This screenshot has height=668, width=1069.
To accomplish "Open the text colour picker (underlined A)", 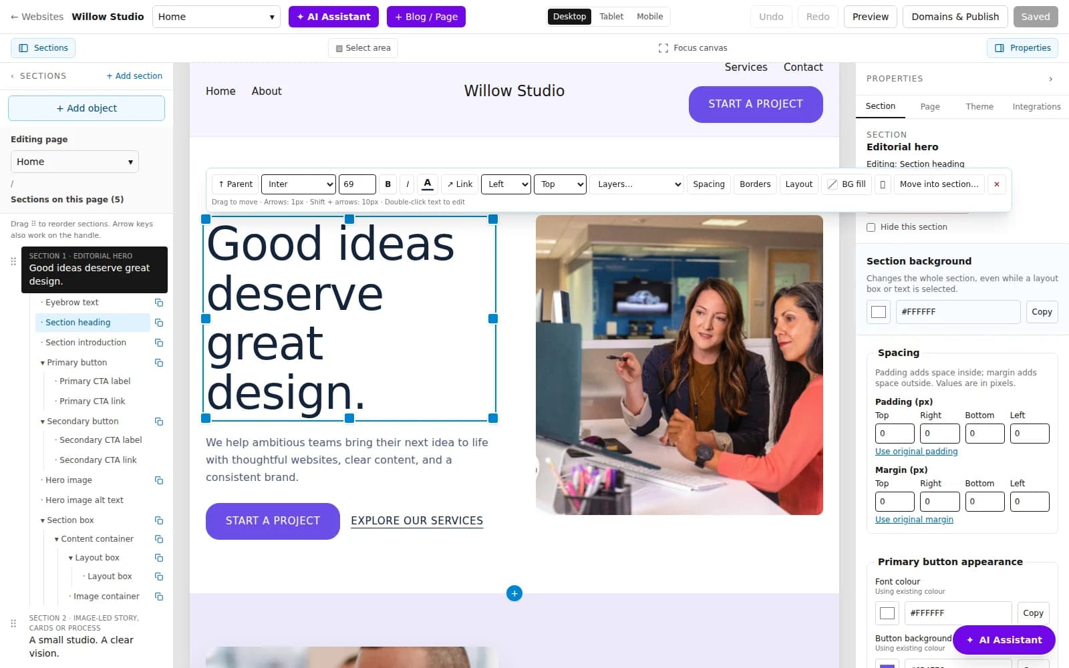I will pyautogui.click(x=428, y=184).
